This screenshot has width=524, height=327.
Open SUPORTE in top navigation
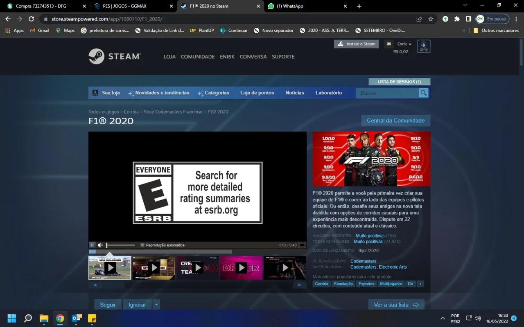click(x=283, y=57)
